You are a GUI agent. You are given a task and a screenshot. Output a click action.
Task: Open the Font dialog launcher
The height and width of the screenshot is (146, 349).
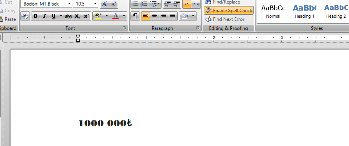point(125,28)
